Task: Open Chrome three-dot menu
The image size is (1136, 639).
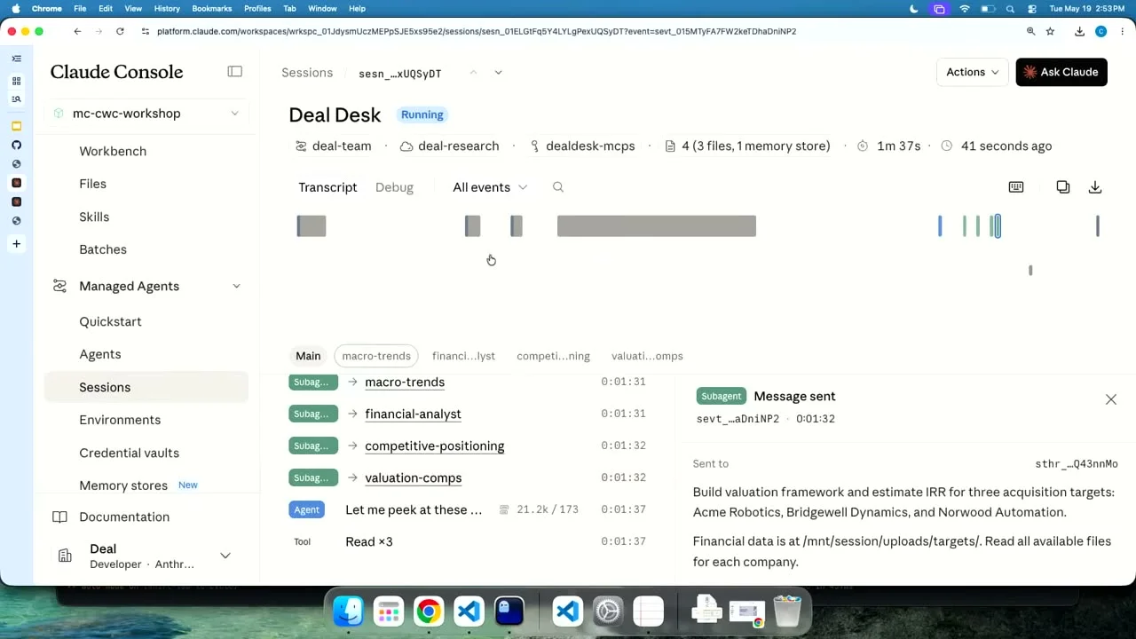Action: [x=1123, y=31]
